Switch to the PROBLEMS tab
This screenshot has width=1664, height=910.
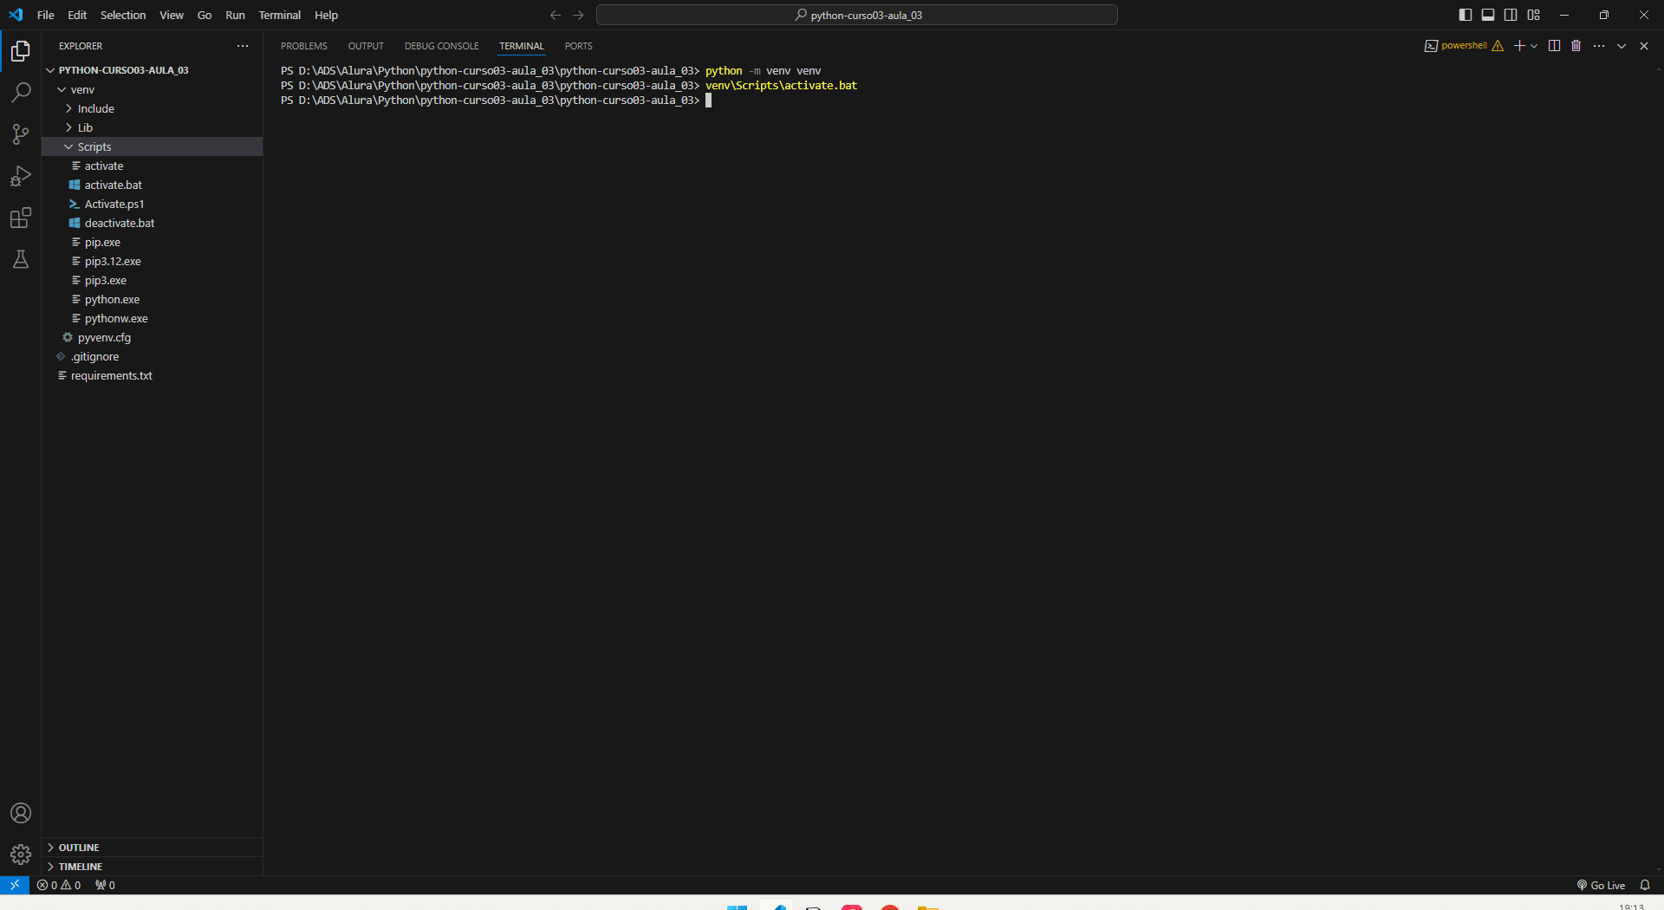(304, 46)
